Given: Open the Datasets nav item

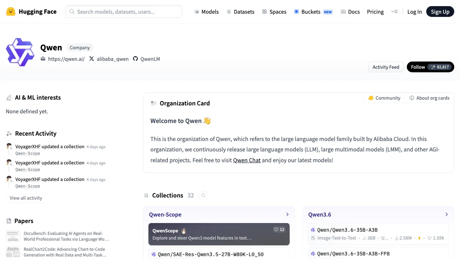Looking at the screenshot, I should tap(240, 12).
